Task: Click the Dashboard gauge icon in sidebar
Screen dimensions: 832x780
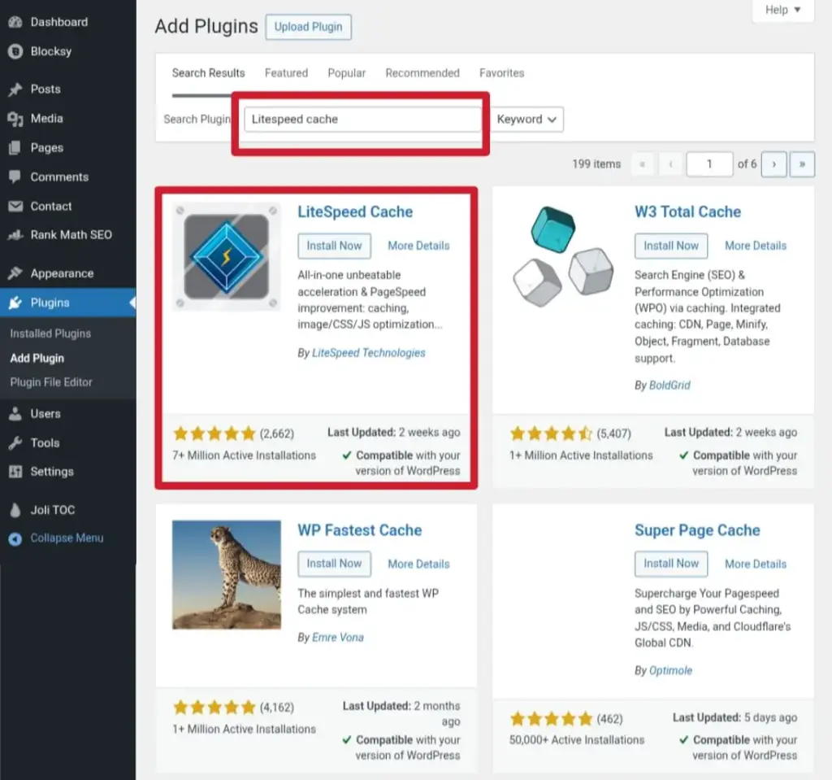Action: [15, 22]
